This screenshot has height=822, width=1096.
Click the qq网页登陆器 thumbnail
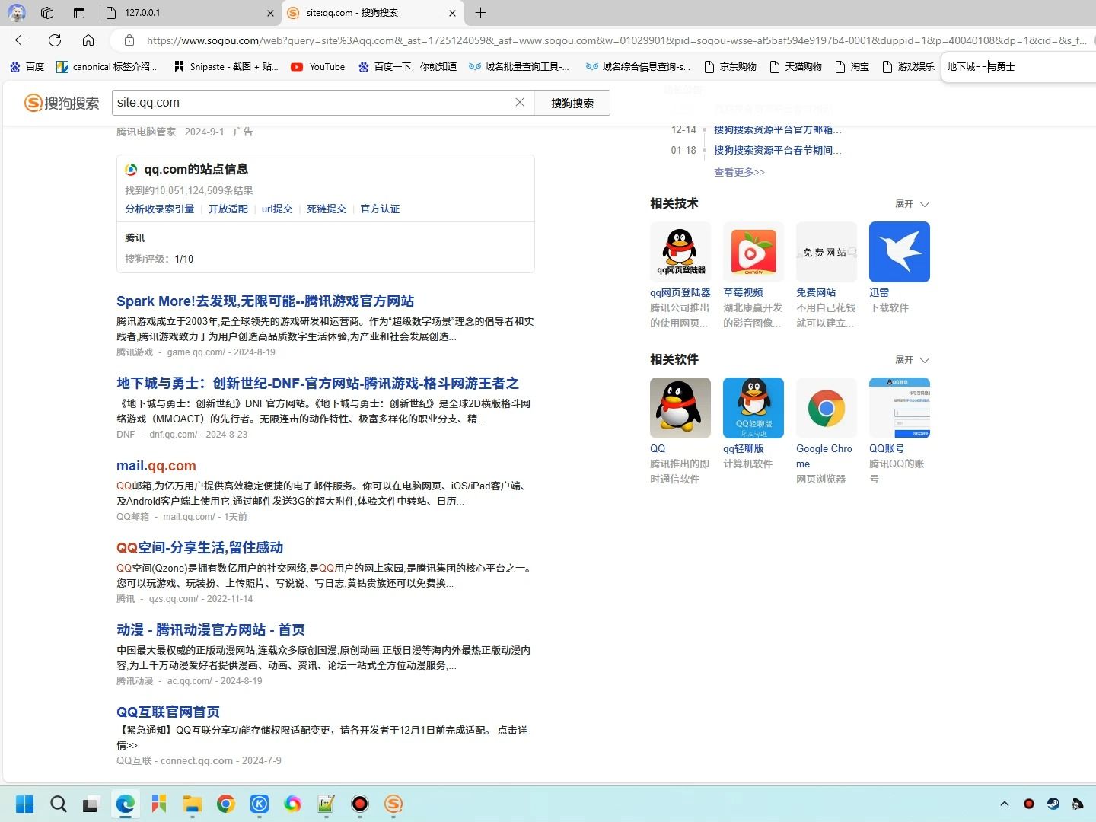(680, 252)
